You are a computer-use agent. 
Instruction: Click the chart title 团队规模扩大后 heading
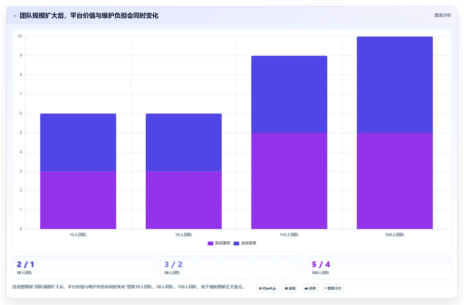89,15
